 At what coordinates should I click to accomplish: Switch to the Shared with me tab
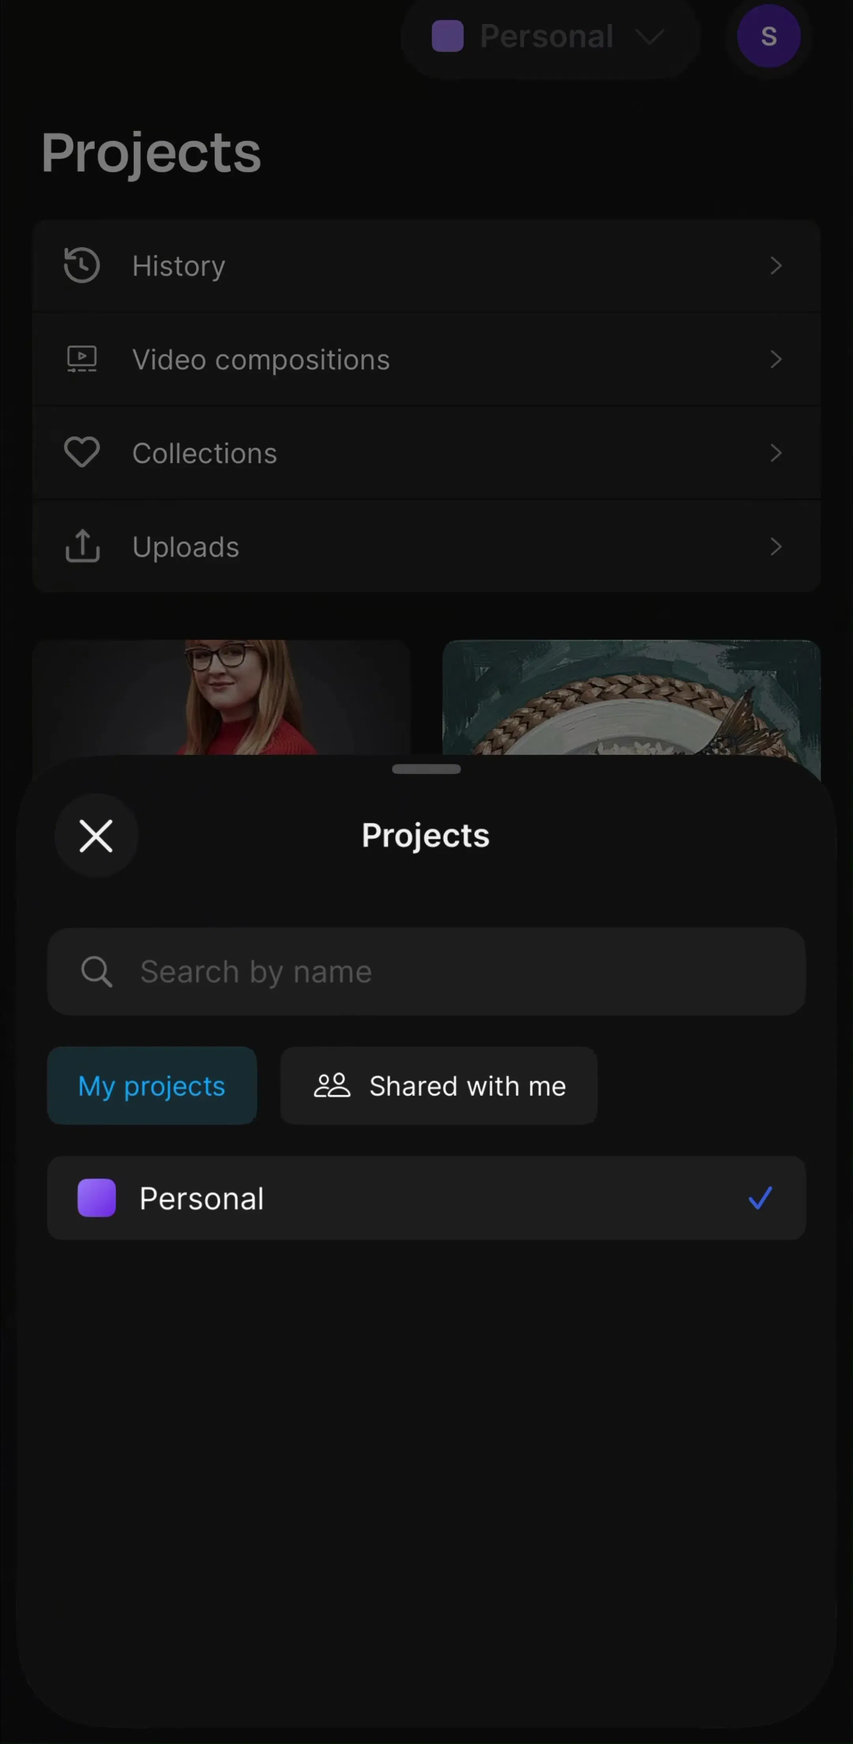coord(439,1086)
